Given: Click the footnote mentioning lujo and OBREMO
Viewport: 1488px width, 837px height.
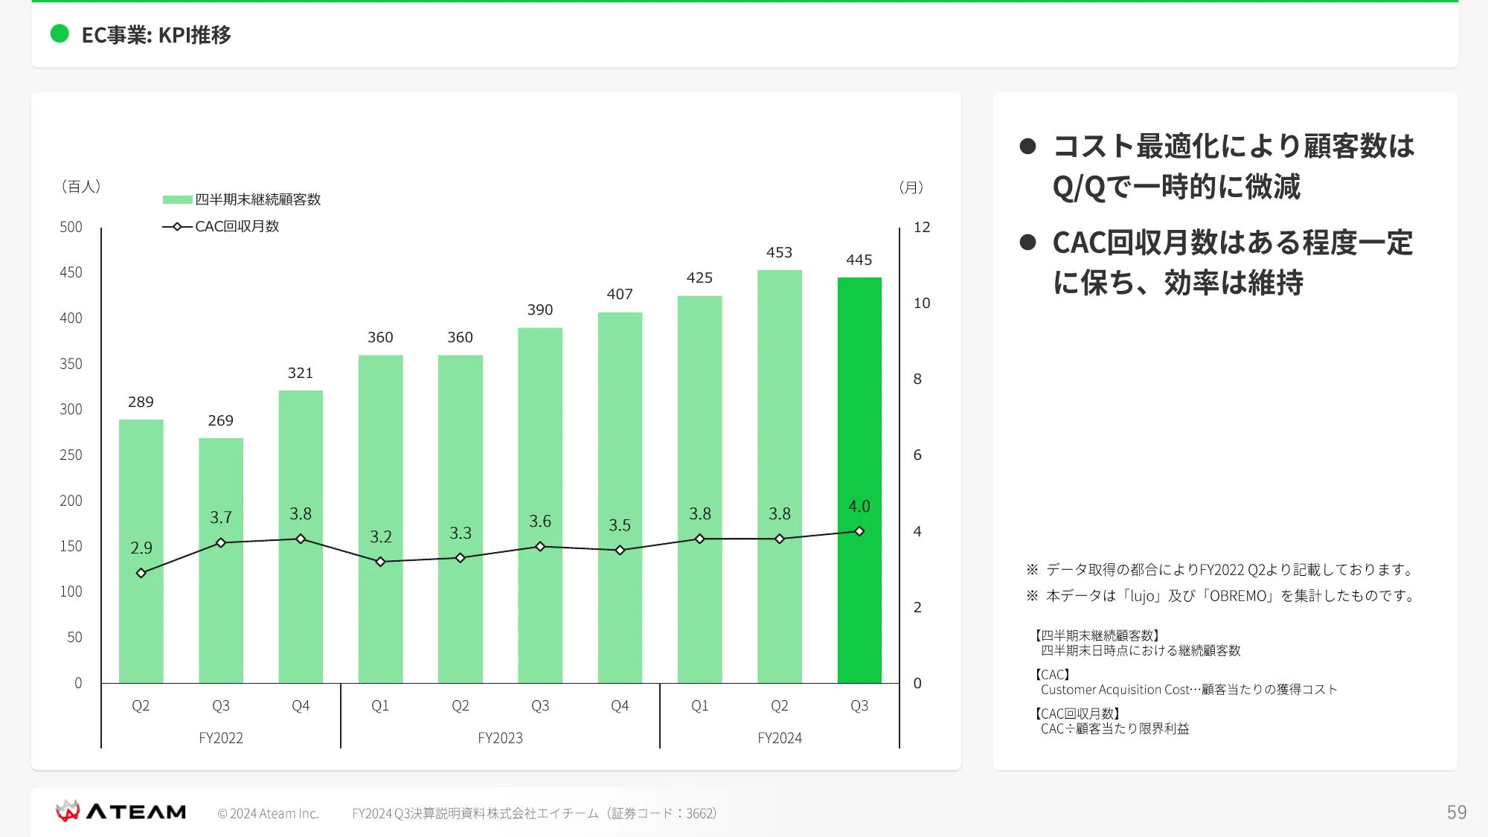Looking at the screenshot, I should [1222, 596].
